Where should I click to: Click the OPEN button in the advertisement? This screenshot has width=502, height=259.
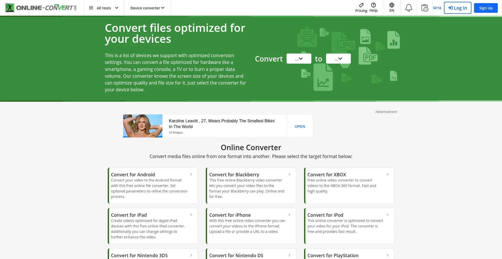300,127
